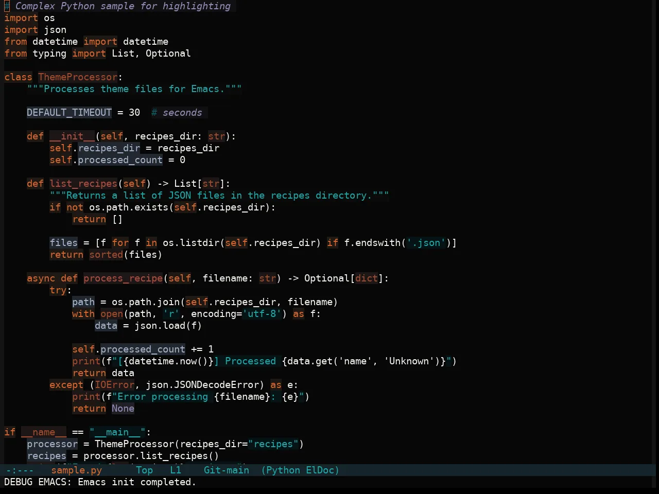Click the ThemeProcessor class name after 'class'
659x494 pixels.
78,77
